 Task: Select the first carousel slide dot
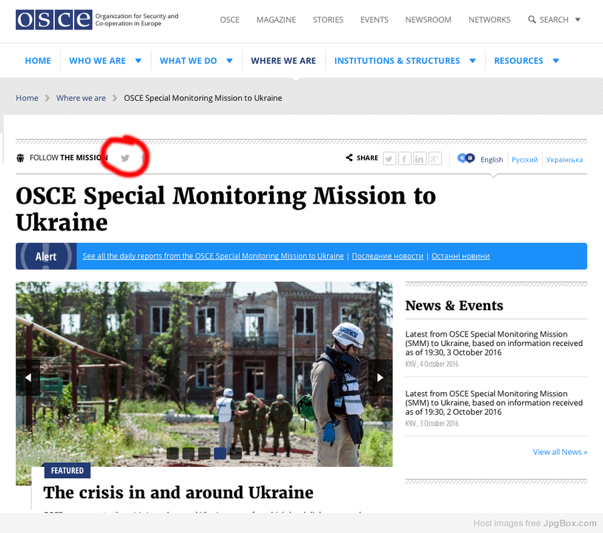coord(172,454)
